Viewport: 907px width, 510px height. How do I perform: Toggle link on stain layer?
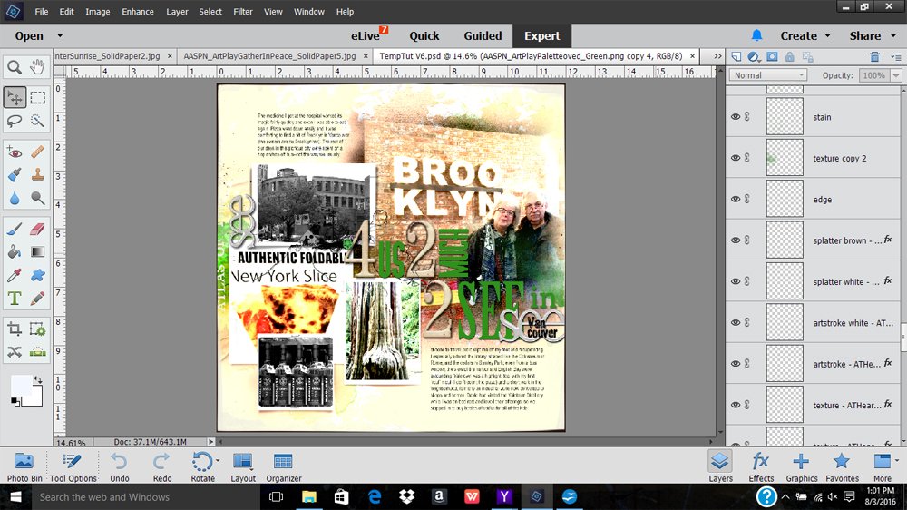747,117
